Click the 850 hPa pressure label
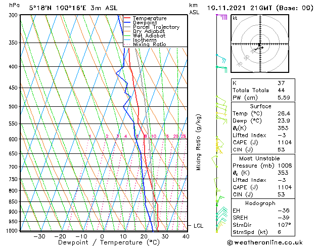This screenshot has width=318, height=246. 14,202
